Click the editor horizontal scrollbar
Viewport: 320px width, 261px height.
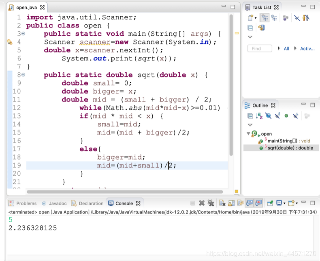(125, 192)
